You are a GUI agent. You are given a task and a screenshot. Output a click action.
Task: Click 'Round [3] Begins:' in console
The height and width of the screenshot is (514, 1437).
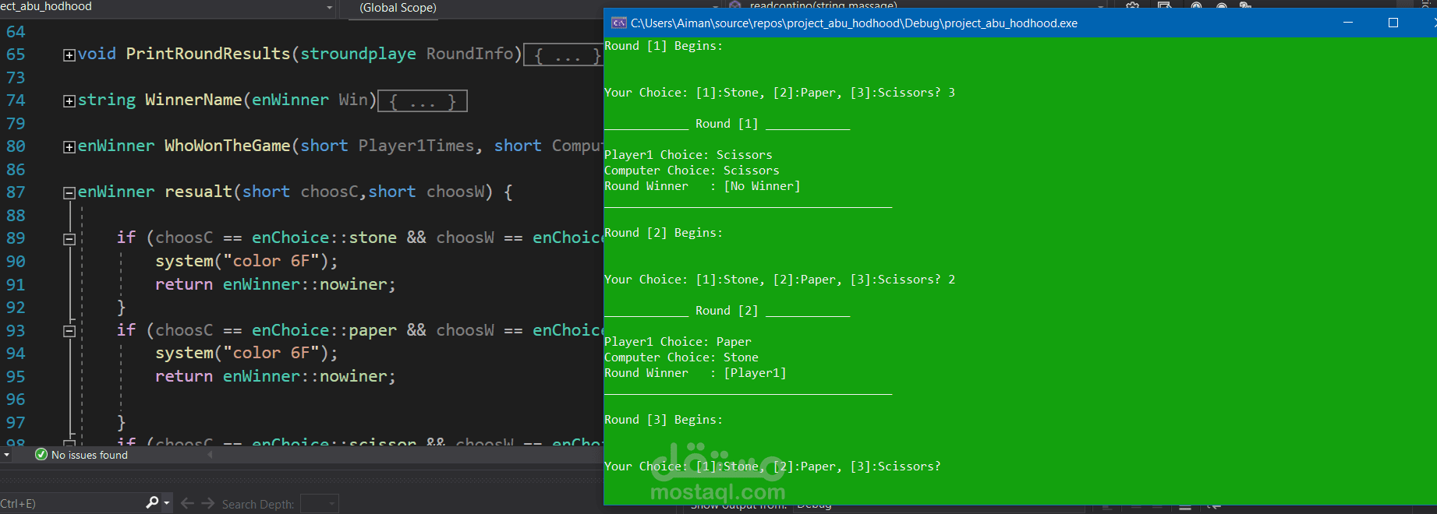[664, 420]
